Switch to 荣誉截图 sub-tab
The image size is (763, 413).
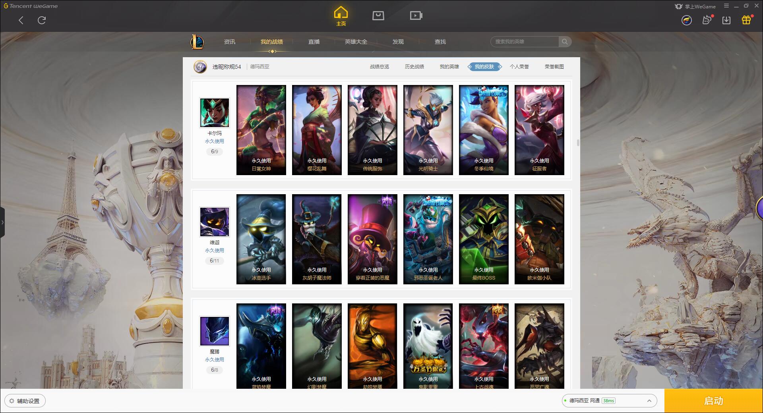pyautogui.click(x=554, y=67)
